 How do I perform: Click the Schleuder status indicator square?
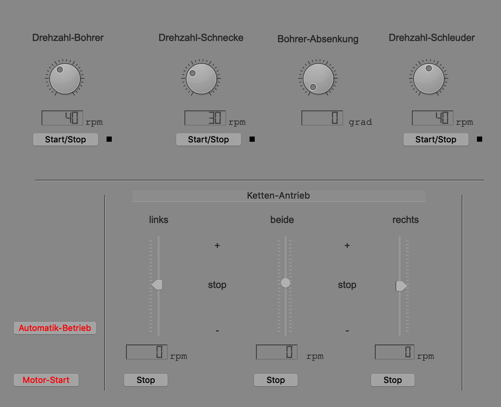pos(480,139)
